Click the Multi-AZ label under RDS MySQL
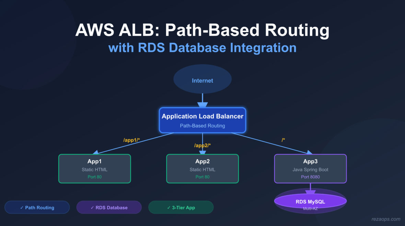 point(310,208)
